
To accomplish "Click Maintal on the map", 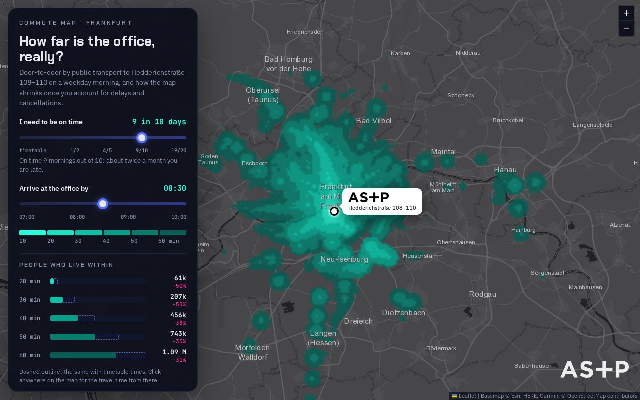I will click(x=443, y=152).
